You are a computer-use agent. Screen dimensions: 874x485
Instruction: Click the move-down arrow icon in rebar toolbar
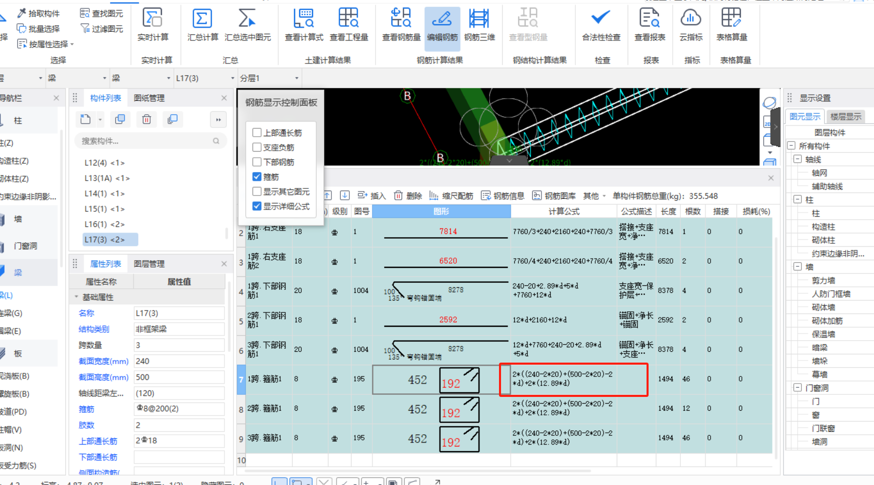tap(345, 195)
